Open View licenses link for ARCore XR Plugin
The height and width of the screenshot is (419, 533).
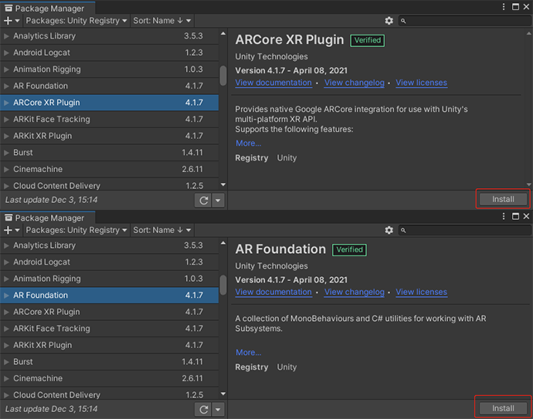click(x=421, y=83)
